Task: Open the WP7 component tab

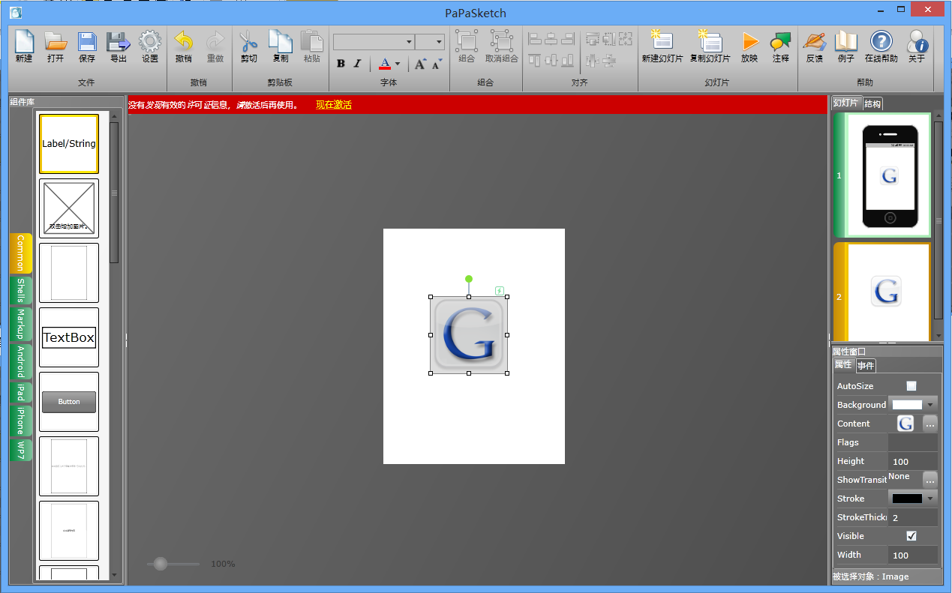Action: pos(21,449)
